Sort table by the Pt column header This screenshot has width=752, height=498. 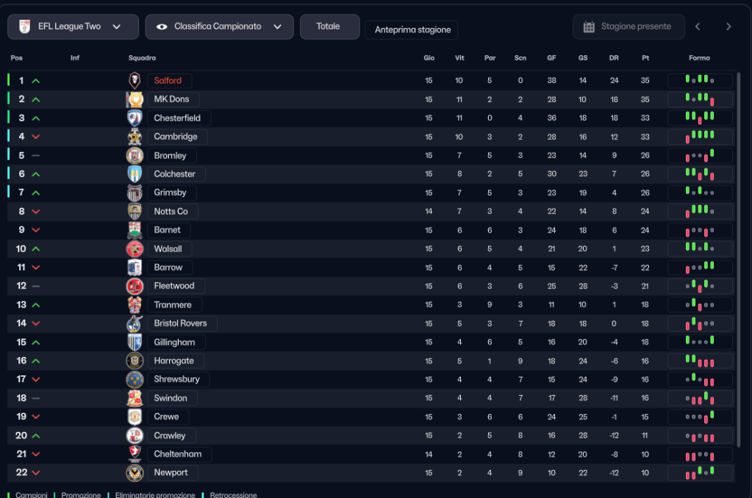click(x=645, y=58)
